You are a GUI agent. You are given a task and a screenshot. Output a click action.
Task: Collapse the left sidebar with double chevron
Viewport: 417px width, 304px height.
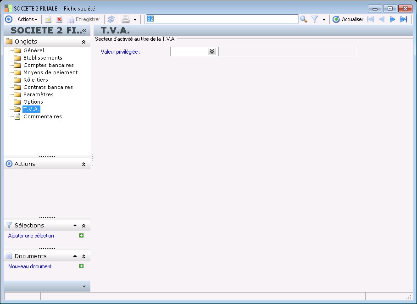tap(84, 31)
